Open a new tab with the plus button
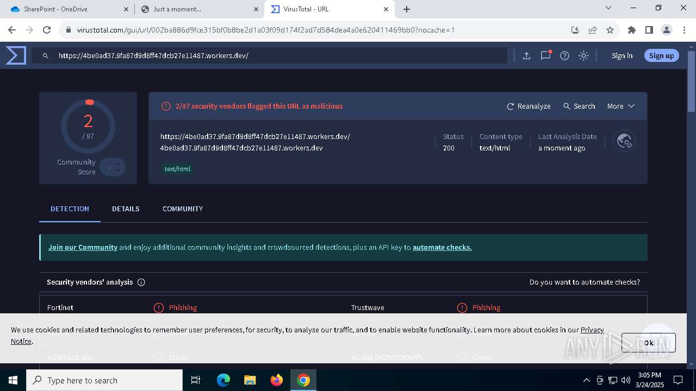The width and height of the screenshot is (696, 391). click(407, 9)
